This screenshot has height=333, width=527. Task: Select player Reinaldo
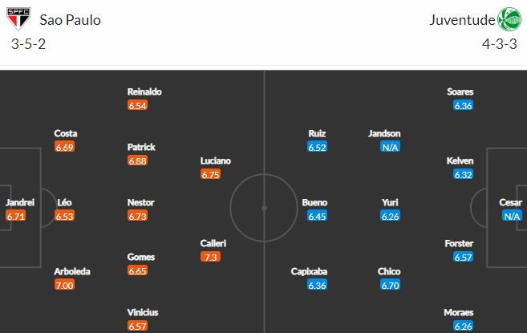pos(144,91)
